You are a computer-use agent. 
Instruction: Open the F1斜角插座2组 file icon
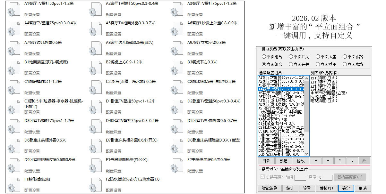14,185
